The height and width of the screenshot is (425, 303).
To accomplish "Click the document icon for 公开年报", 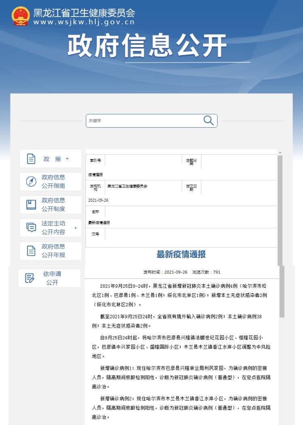I will click(x=31, y=251).
